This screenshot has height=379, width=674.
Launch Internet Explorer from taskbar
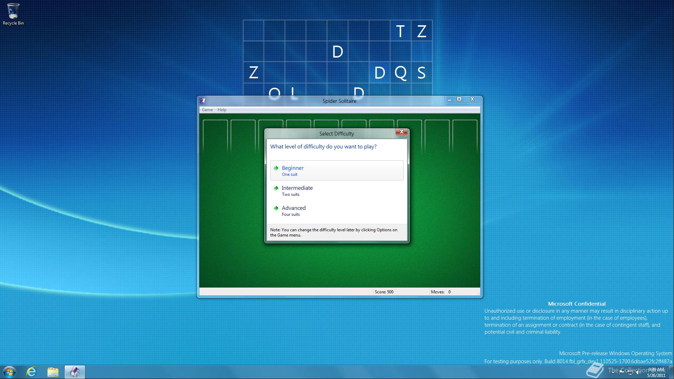click(x=32, y=372)
